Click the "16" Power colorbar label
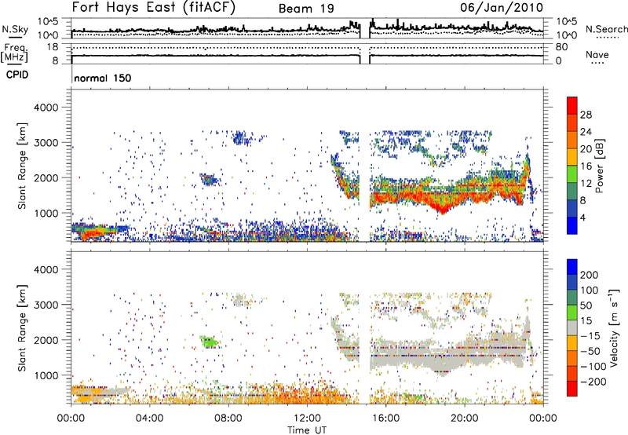The height and width of the screenshot is (435, 628). click(x=586, y=166)
